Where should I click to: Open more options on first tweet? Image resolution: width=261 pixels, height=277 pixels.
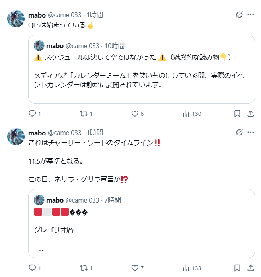click(x=251, y=15)
